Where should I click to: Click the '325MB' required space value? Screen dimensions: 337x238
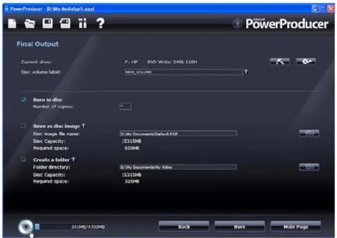(x=132, y=181)
